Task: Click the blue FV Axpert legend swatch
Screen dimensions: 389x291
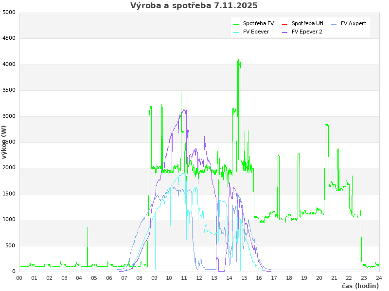Action: 334,24
